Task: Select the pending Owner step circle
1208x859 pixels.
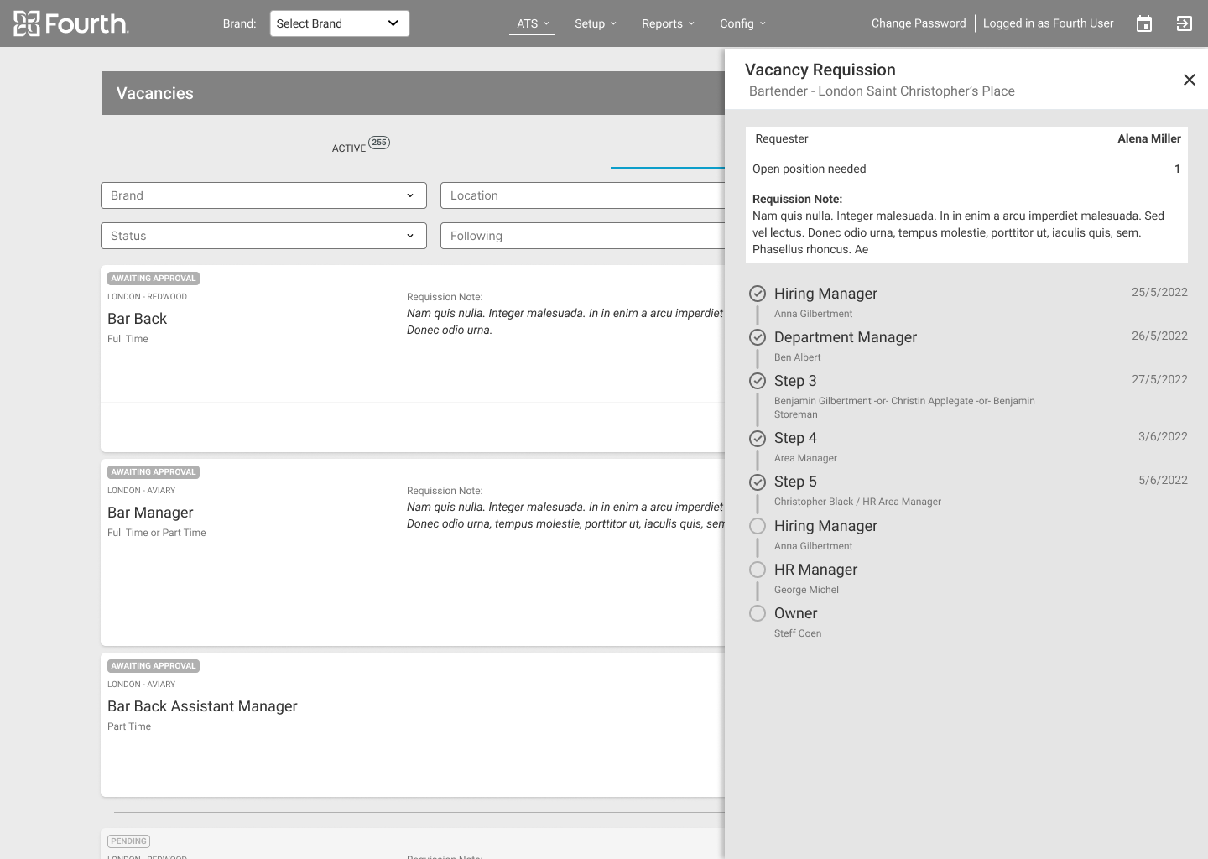Action: 758,613
